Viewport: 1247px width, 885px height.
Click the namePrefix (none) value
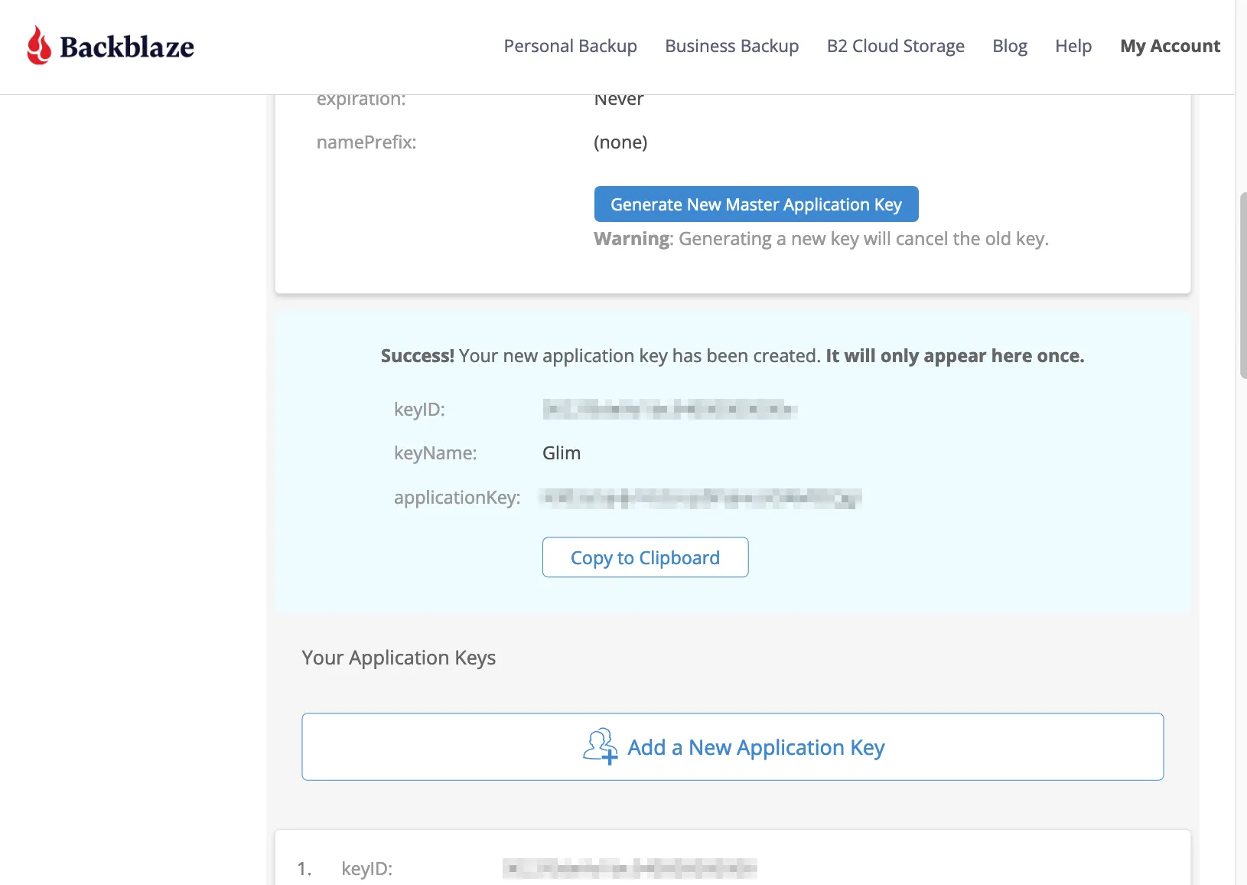point(620,142)
